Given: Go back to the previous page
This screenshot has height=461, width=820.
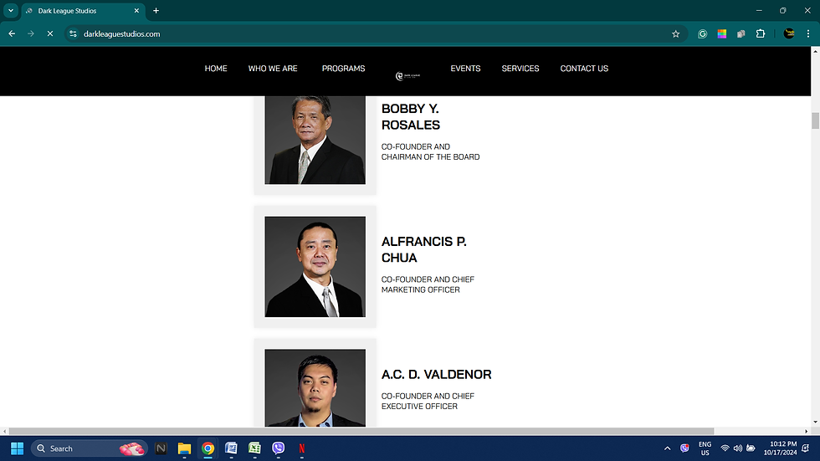Looking at the screenshot, I should coord(12,33).
